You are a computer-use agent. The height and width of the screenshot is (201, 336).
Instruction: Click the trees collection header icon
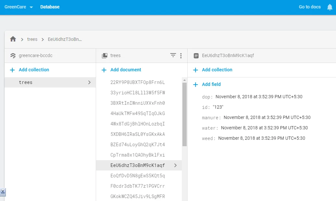[105, 56]
